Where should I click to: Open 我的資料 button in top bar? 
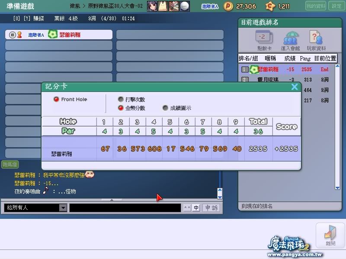tap(316, 6)
